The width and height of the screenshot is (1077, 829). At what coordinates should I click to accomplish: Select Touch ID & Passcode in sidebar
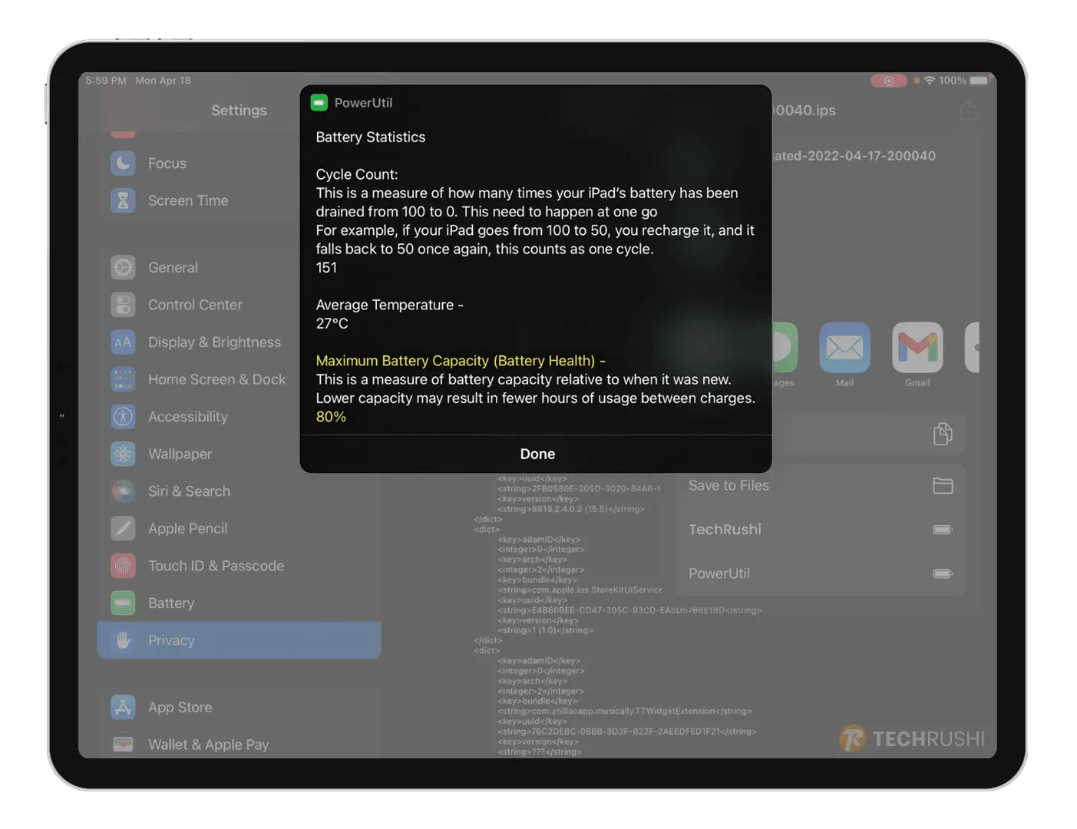[240, 566]
